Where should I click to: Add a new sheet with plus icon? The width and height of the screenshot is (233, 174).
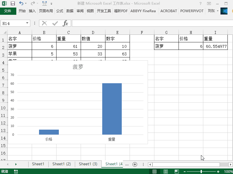[135, 164]
